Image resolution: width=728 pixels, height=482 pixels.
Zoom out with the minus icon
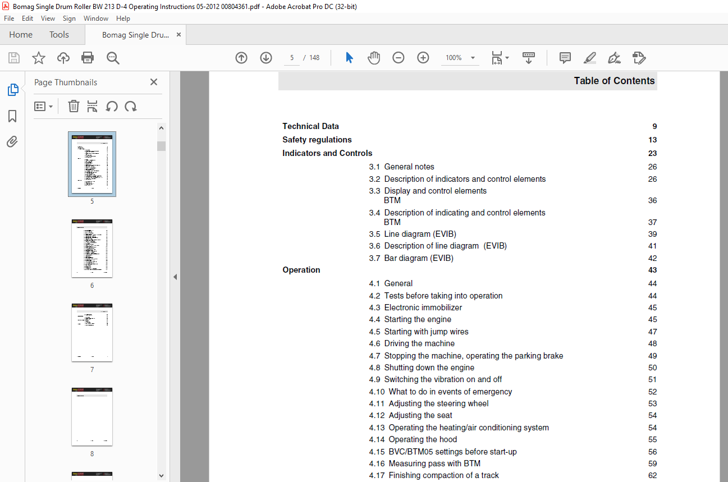coord(399,58)
